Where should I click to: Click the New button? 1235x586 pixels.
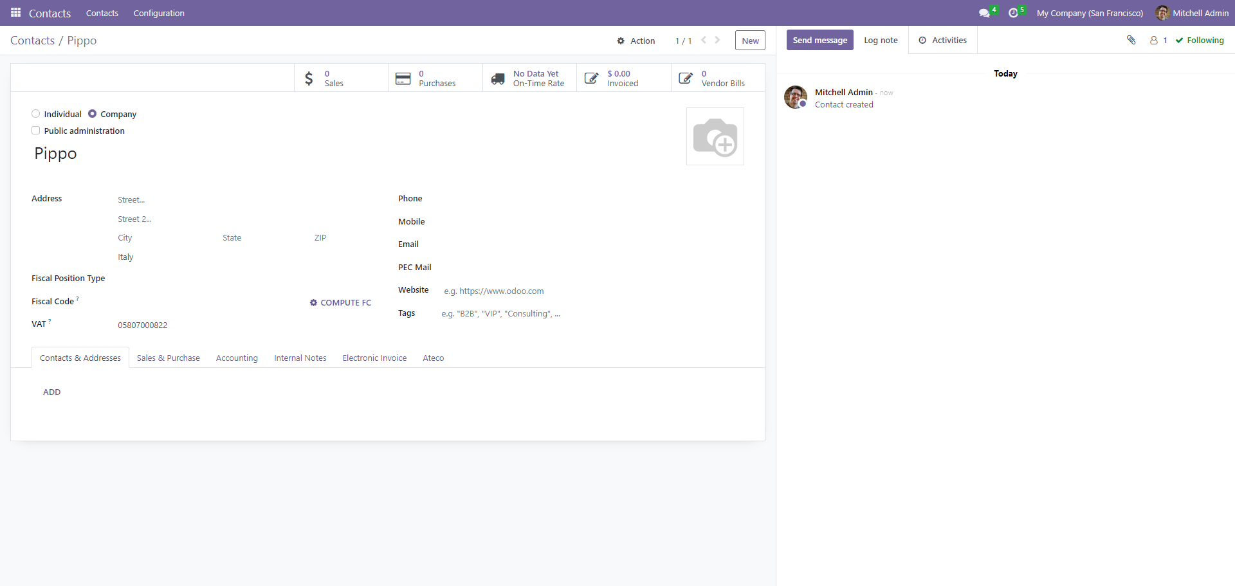tap(750, 40)
